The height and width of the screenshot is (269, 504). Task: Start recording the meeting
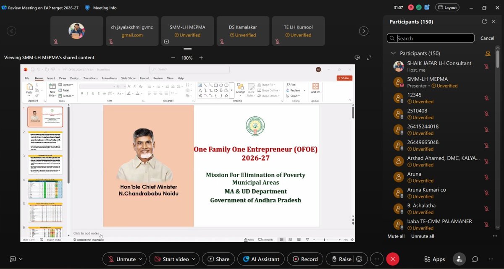tap(305, 259)
